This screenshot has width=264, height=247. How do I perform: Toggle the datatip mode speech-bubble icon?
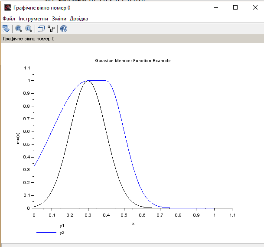(x=41, y=29)
